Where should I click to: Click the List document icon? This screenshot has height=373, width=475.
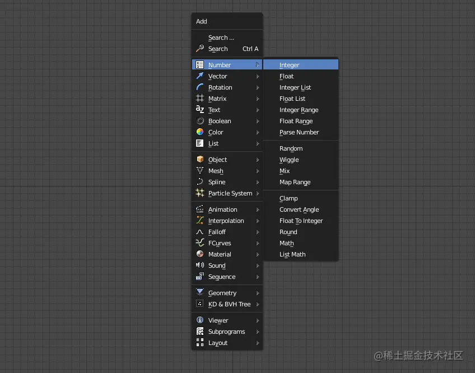(199, 143)
